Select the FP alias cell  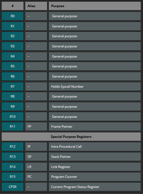(36, 127)
